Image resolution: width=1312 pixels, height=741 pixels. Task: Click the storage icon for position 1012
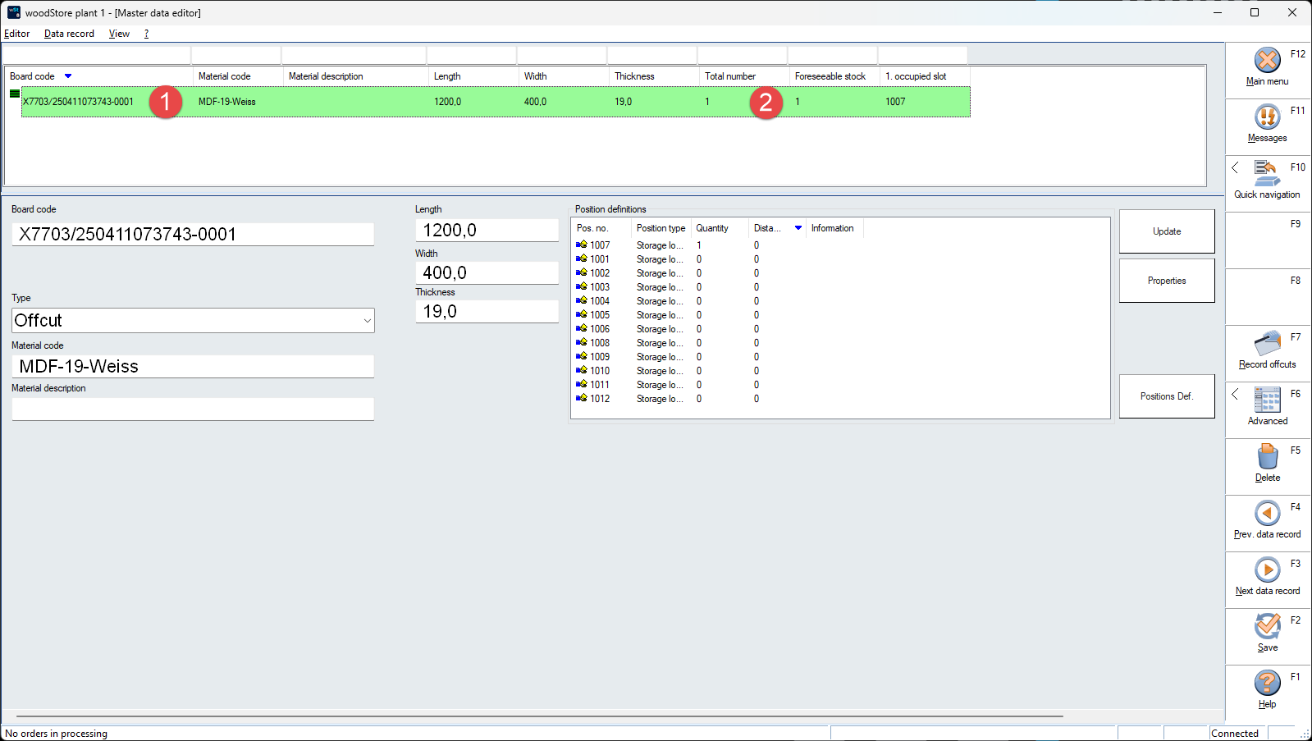(582, 398)
